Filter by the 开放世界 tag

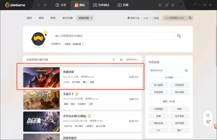(179, 85)
